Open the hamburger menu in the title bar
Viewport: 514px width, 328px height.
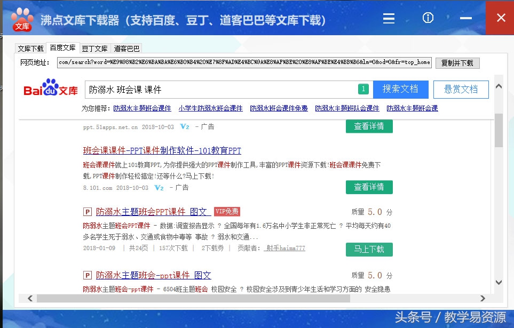(389, 18)
